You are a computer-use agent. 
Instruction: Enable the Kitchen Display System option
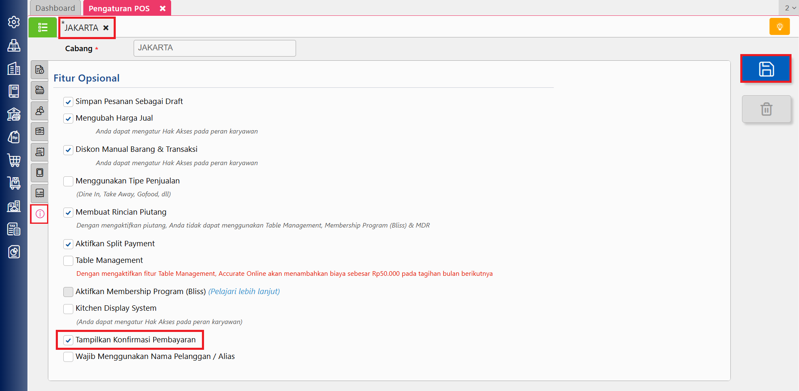(68, 309)
